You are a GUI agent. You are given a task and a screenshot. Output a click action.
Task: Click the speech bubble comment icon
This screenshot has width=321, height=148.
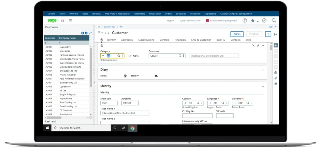[x=276, y=84]
